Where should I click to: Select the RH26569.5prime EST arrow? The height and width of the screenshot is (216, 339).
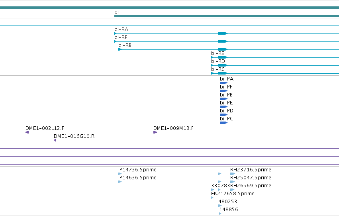[x=232, y=190]
